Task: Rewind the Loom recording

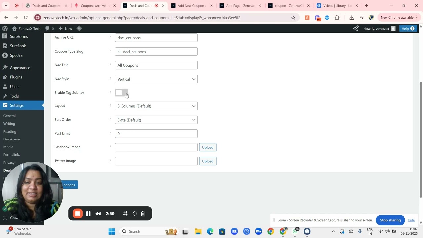Action: click(98, 214)
